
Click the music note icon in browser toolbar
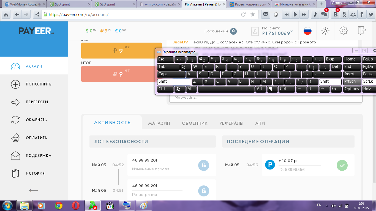coord(315,14)
